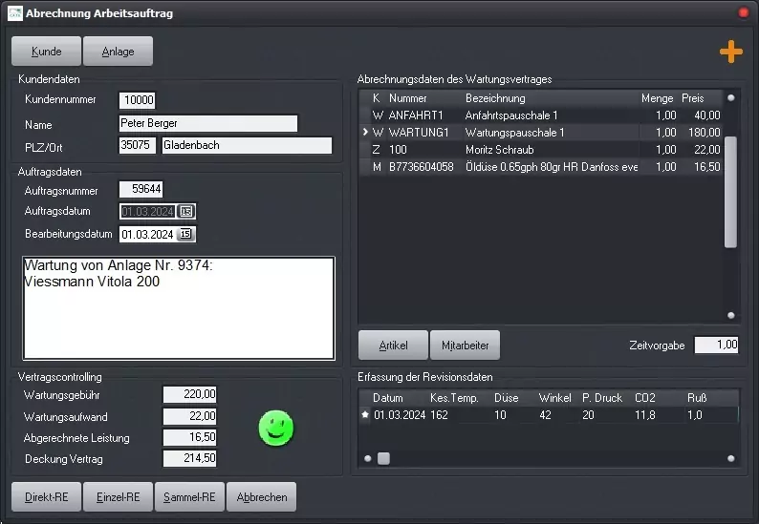Click the Abgerechnete Leistung value field
Viewport: 759px width, 524px height.
(189, 437)
